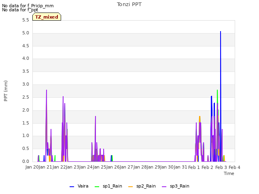This screenshot has width=259, height=194.
Task: Click the PPT (mm) y-axis label
Action: click(x=6, y=91)
